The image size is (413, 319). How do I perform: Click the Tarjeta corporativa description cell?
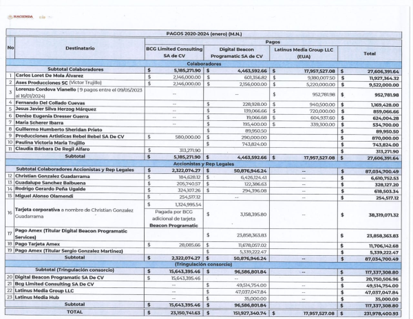click(x=79, y=214)
